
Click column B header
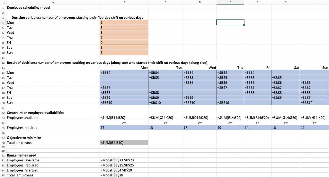click(x=124, y=2)
